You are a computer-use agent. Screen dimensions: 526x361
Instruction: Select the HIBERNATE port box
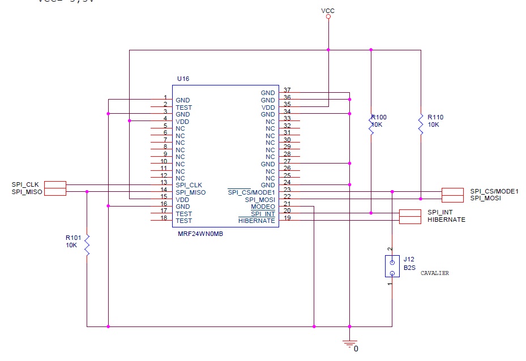pos(410,220)
